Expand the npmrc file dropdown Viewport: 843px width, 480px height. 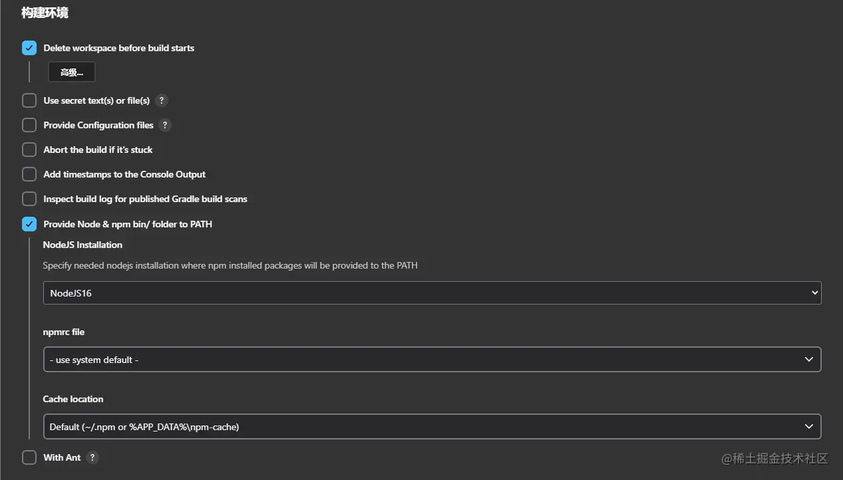pos(432,360)
